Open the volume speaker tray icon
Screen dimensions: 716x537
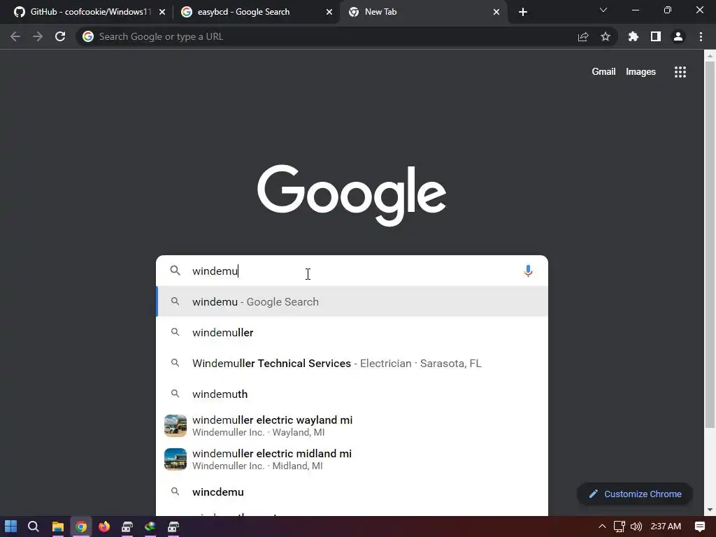click(x=636, y=527)
